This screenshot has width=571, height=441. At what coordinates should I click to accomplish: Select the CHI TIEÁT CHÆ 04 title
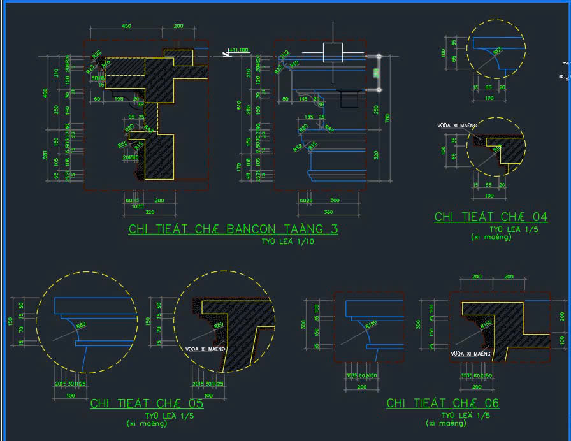tap(491, 217)
